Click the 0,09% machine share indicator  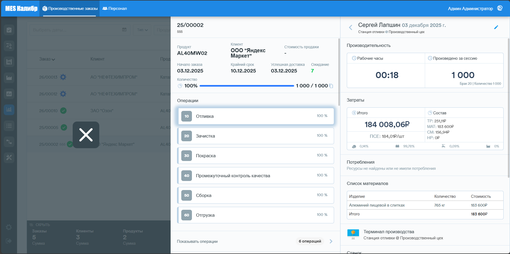pyautogui.click(x=450, y=146)
